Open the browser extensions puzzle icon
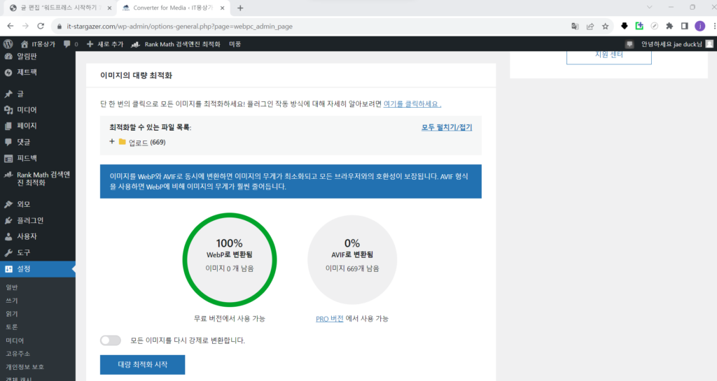 [669, 26]
